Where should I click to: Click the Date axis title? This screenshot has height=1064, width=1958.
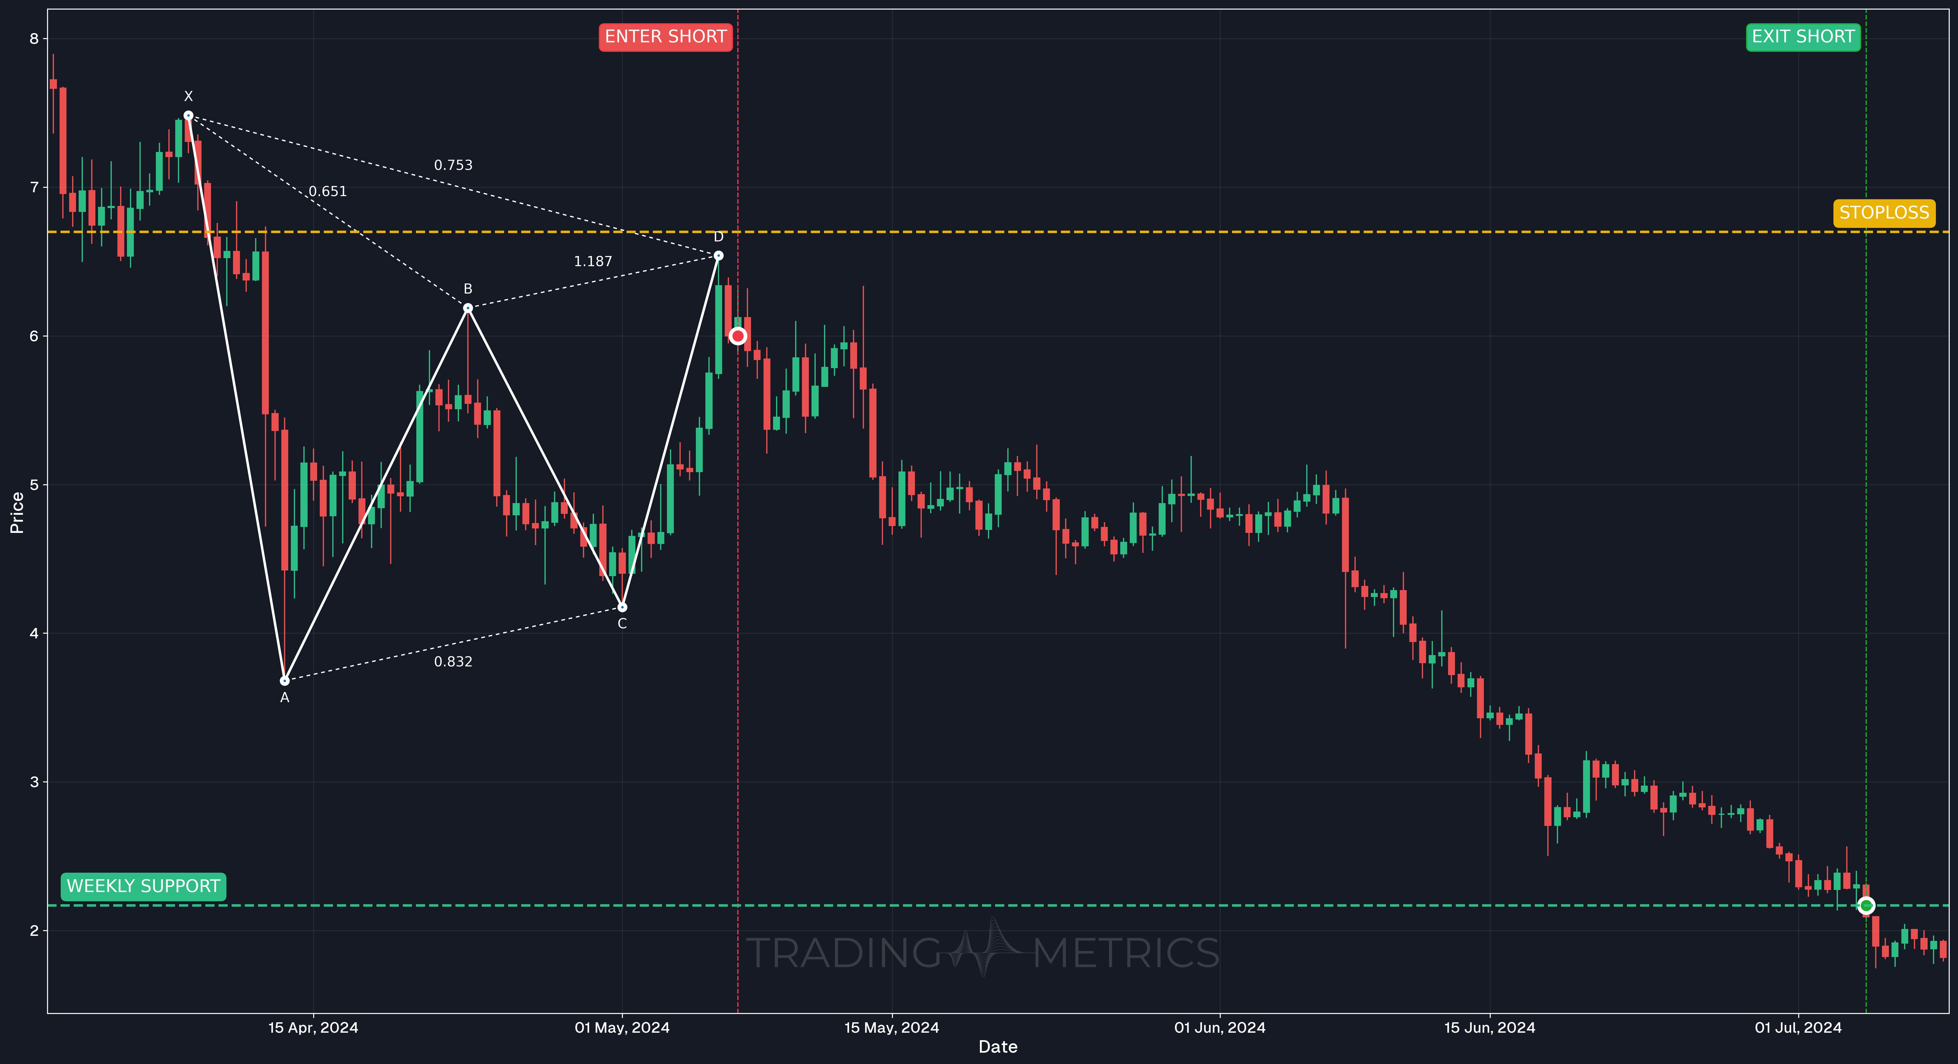tap(998, 1047)
